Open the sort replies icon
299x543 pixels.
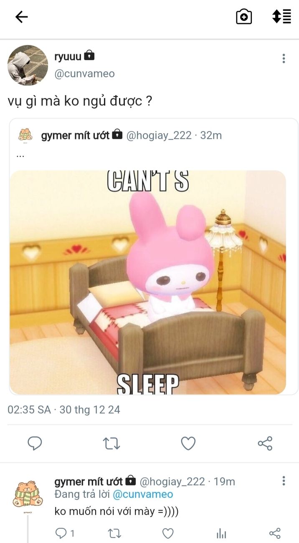pyautogui.click(x=281, y=17)
